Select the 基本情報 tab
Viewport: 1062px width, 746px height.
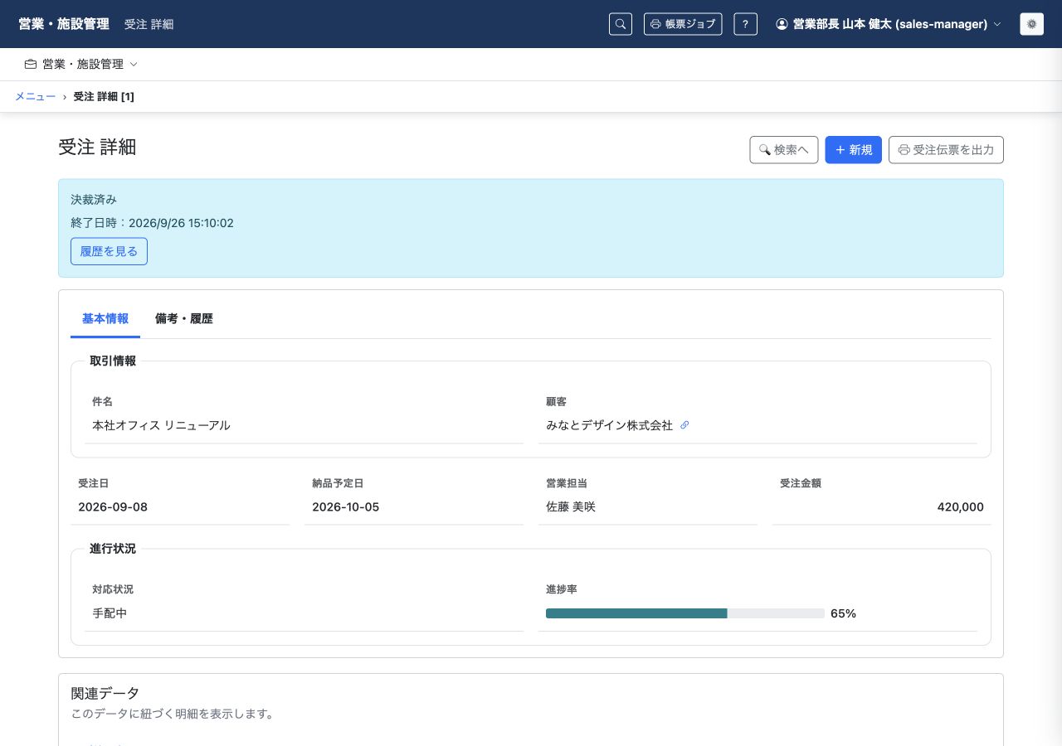click(105, 319)
